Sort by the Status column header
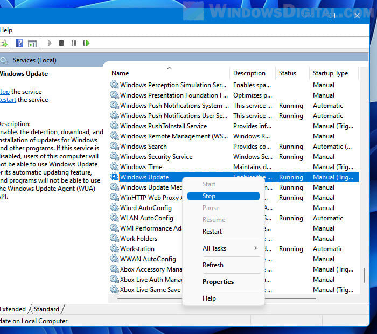The height and width of the screenshot is (334, 377). click(292, 73)
